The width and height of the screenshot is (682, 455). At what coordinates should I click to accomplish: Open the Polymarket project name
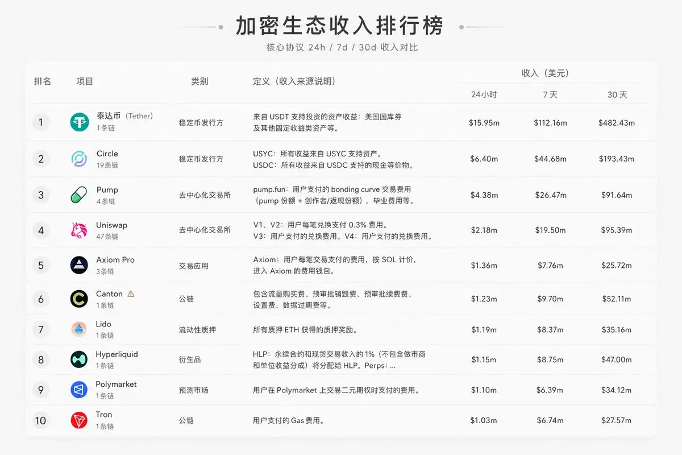116,384
